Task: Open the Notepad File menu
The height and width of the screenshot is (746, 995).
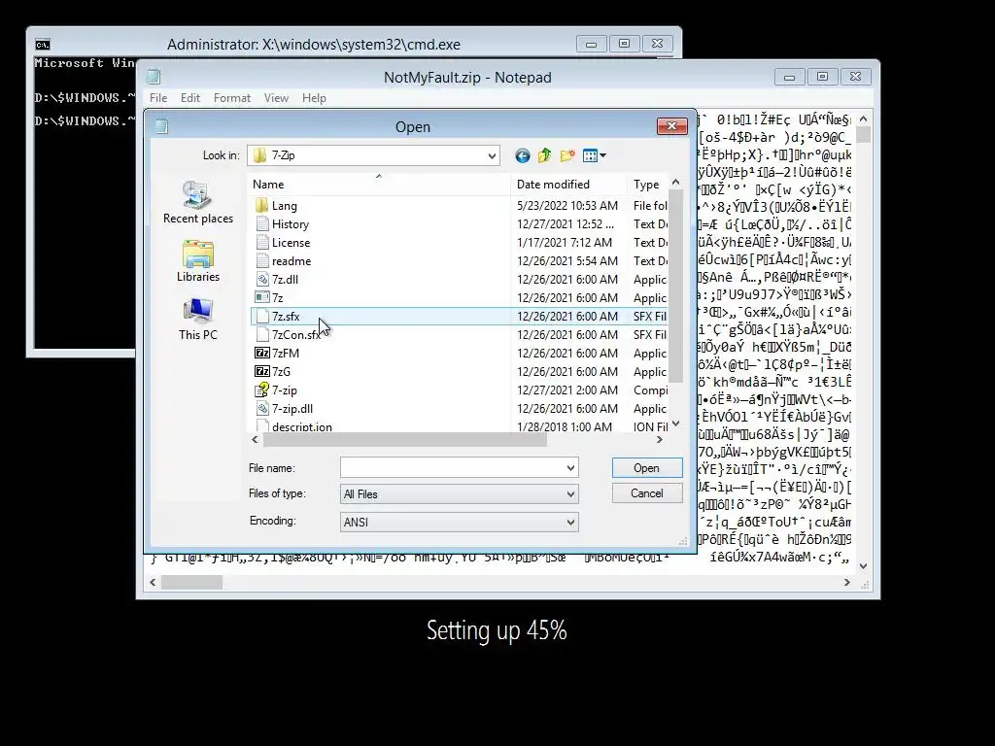Action: 158,98
